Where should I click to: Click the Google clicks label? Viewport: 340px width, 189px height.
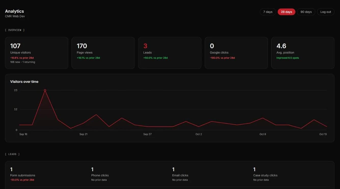point(219,53)
